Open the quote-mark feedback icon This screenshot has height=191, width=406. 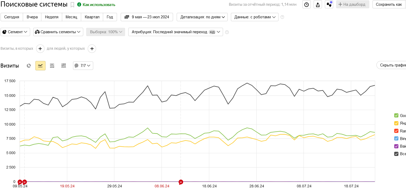click(x=329, y=4)
